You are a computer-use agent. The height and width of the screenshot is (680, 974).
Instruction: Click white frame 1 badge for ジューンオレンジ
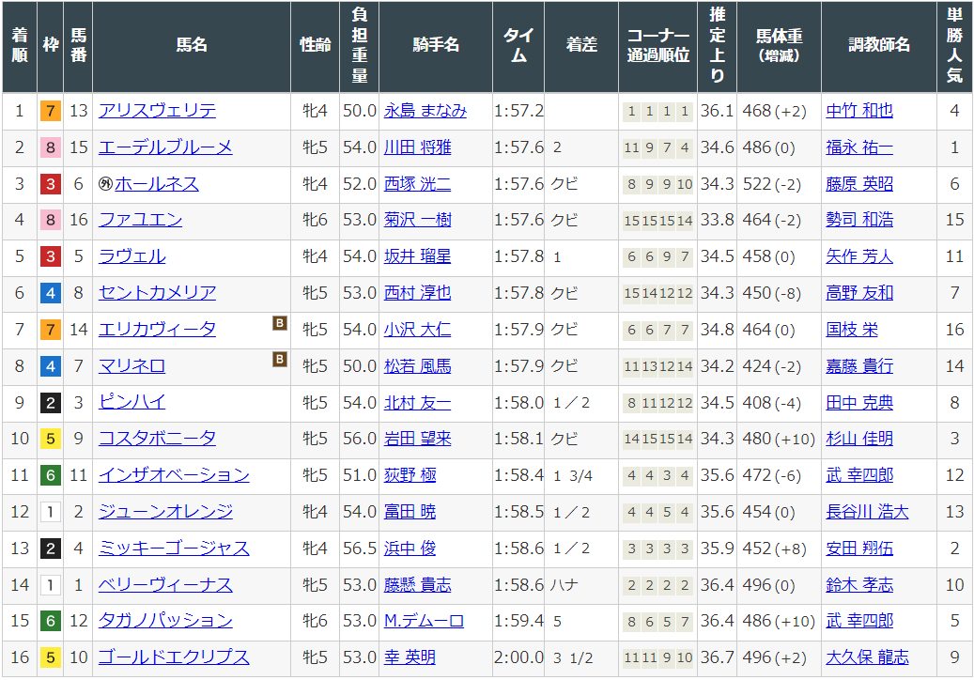(x=51, y=512)
